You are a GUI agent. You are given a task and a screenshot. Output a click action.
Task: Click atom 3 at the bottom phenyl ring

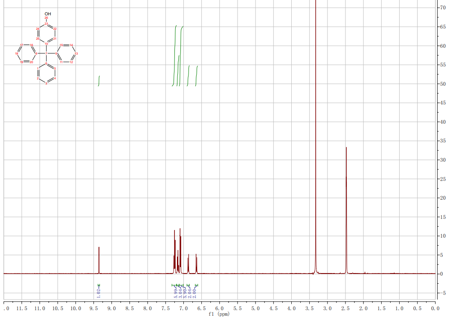pyautogui.click(x=46, y=84)
